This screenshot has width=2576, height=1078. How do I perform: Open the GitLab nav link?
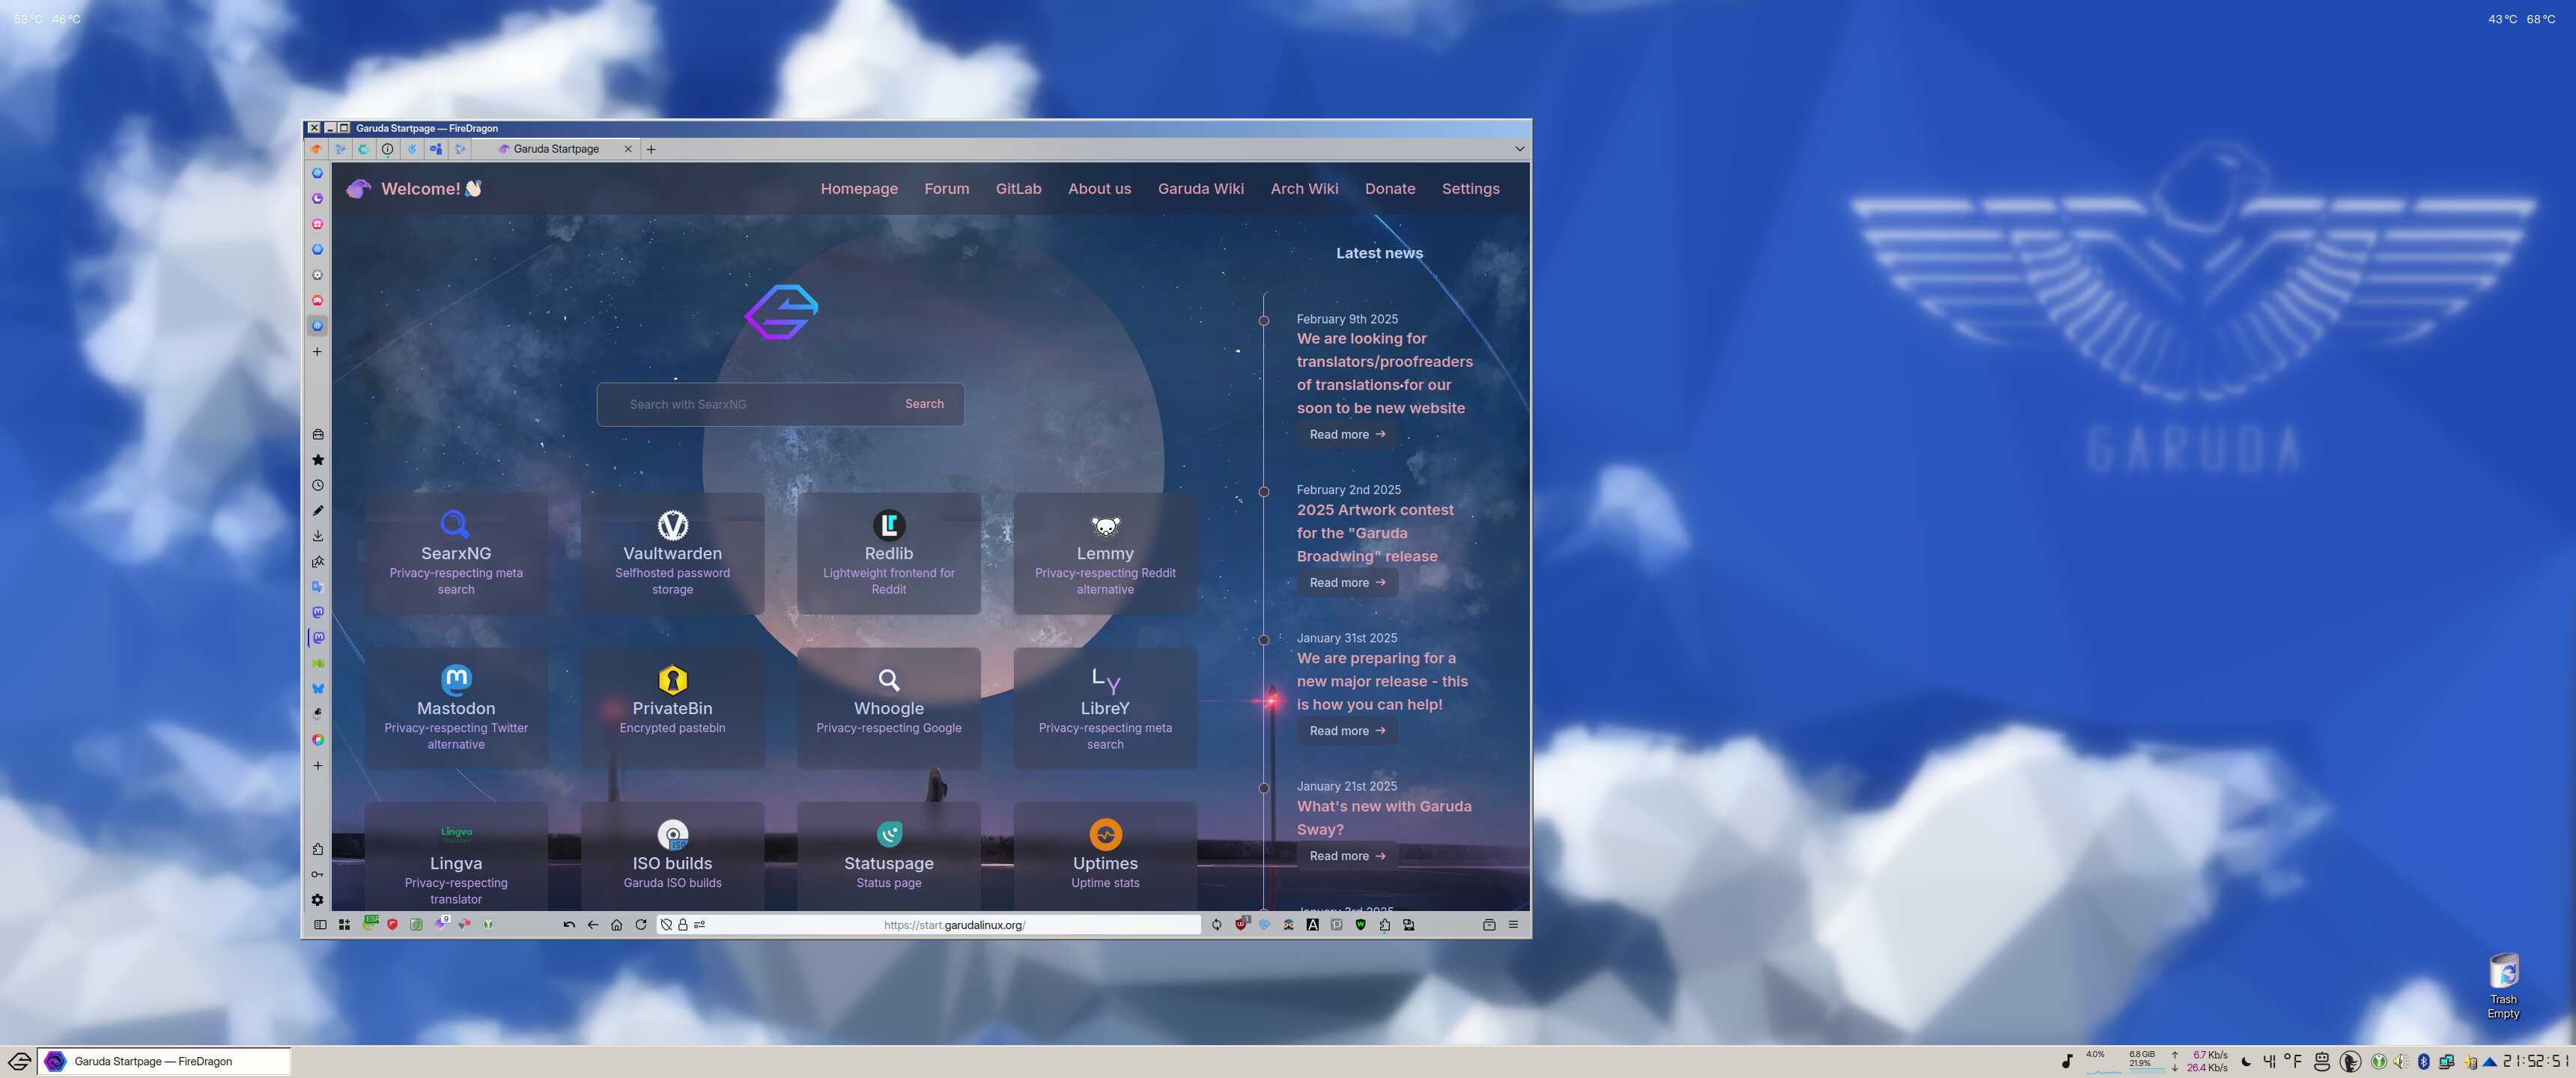point(1018,189)
